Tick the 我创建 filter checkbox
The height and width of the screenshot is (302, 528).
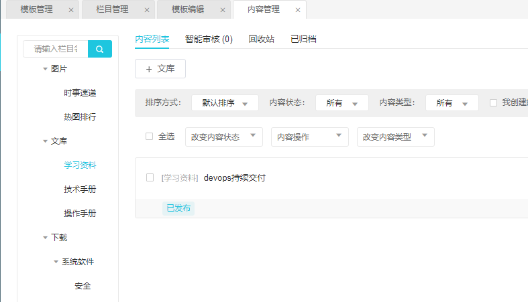[x=493, y=102]
